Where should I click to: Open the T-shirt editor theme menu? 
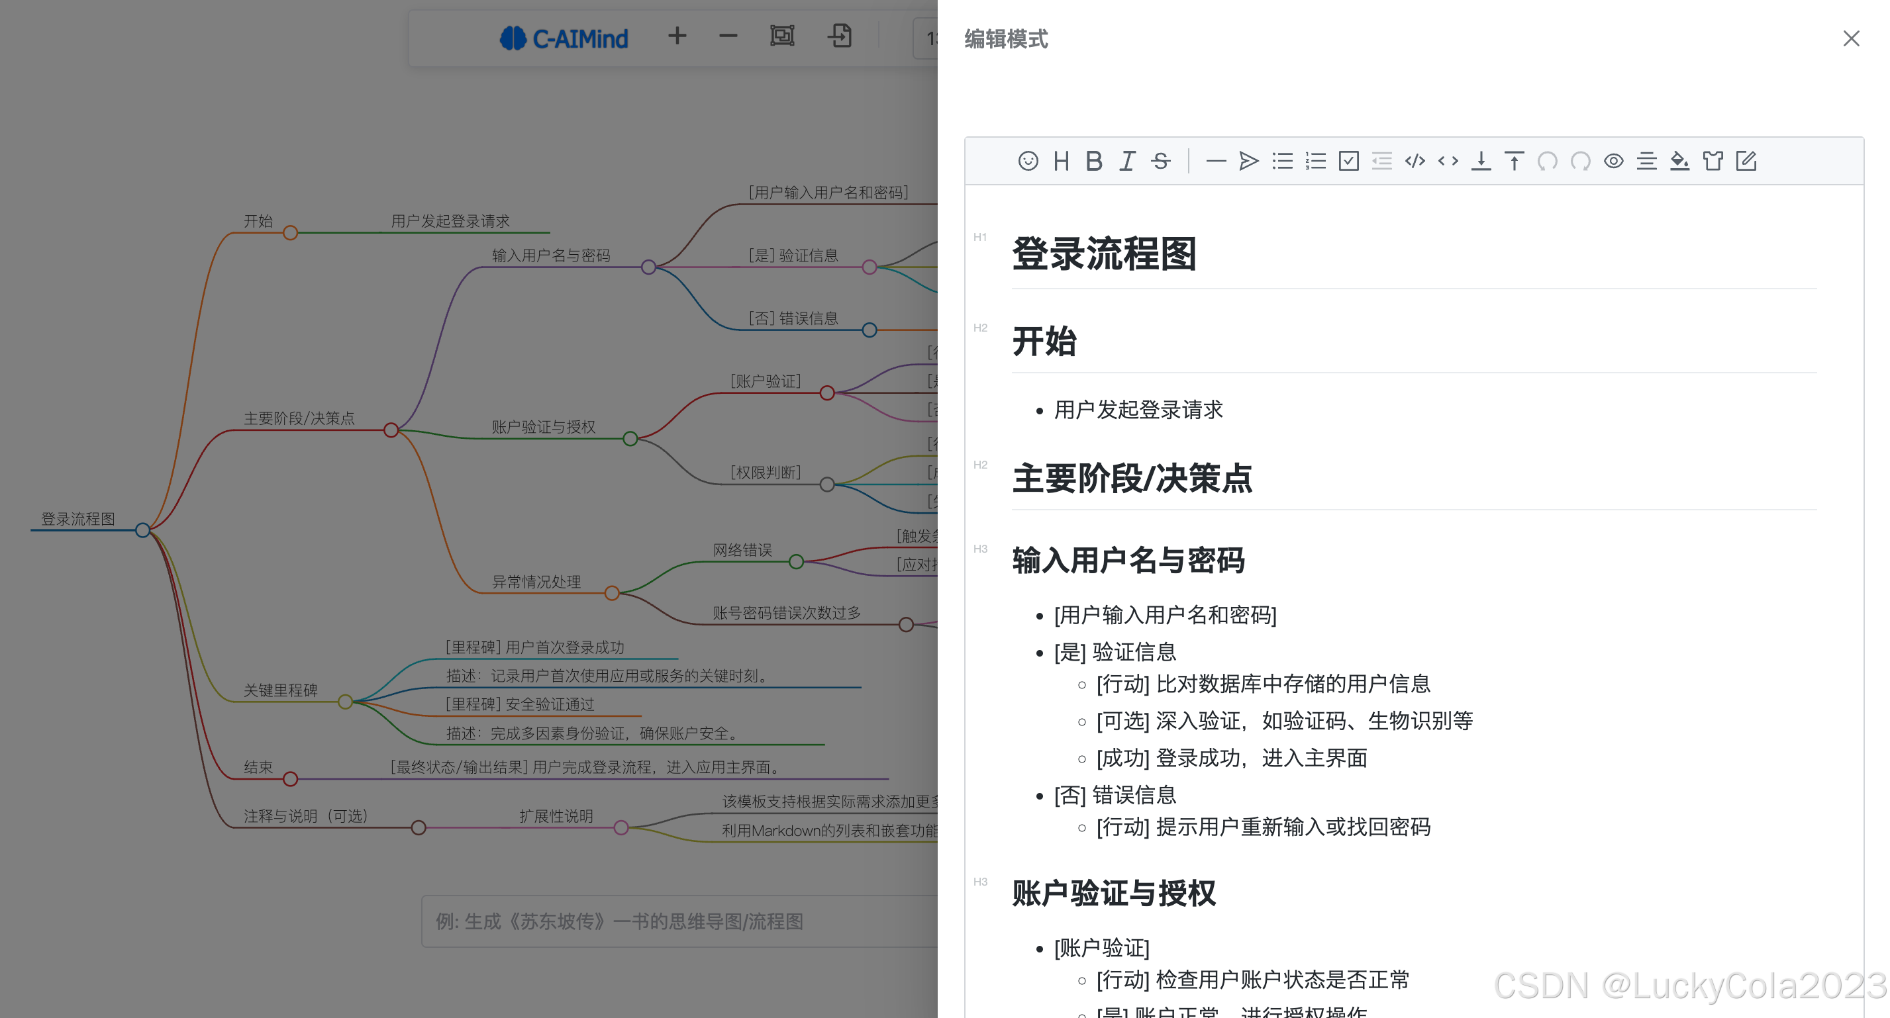click(1713, 161)
